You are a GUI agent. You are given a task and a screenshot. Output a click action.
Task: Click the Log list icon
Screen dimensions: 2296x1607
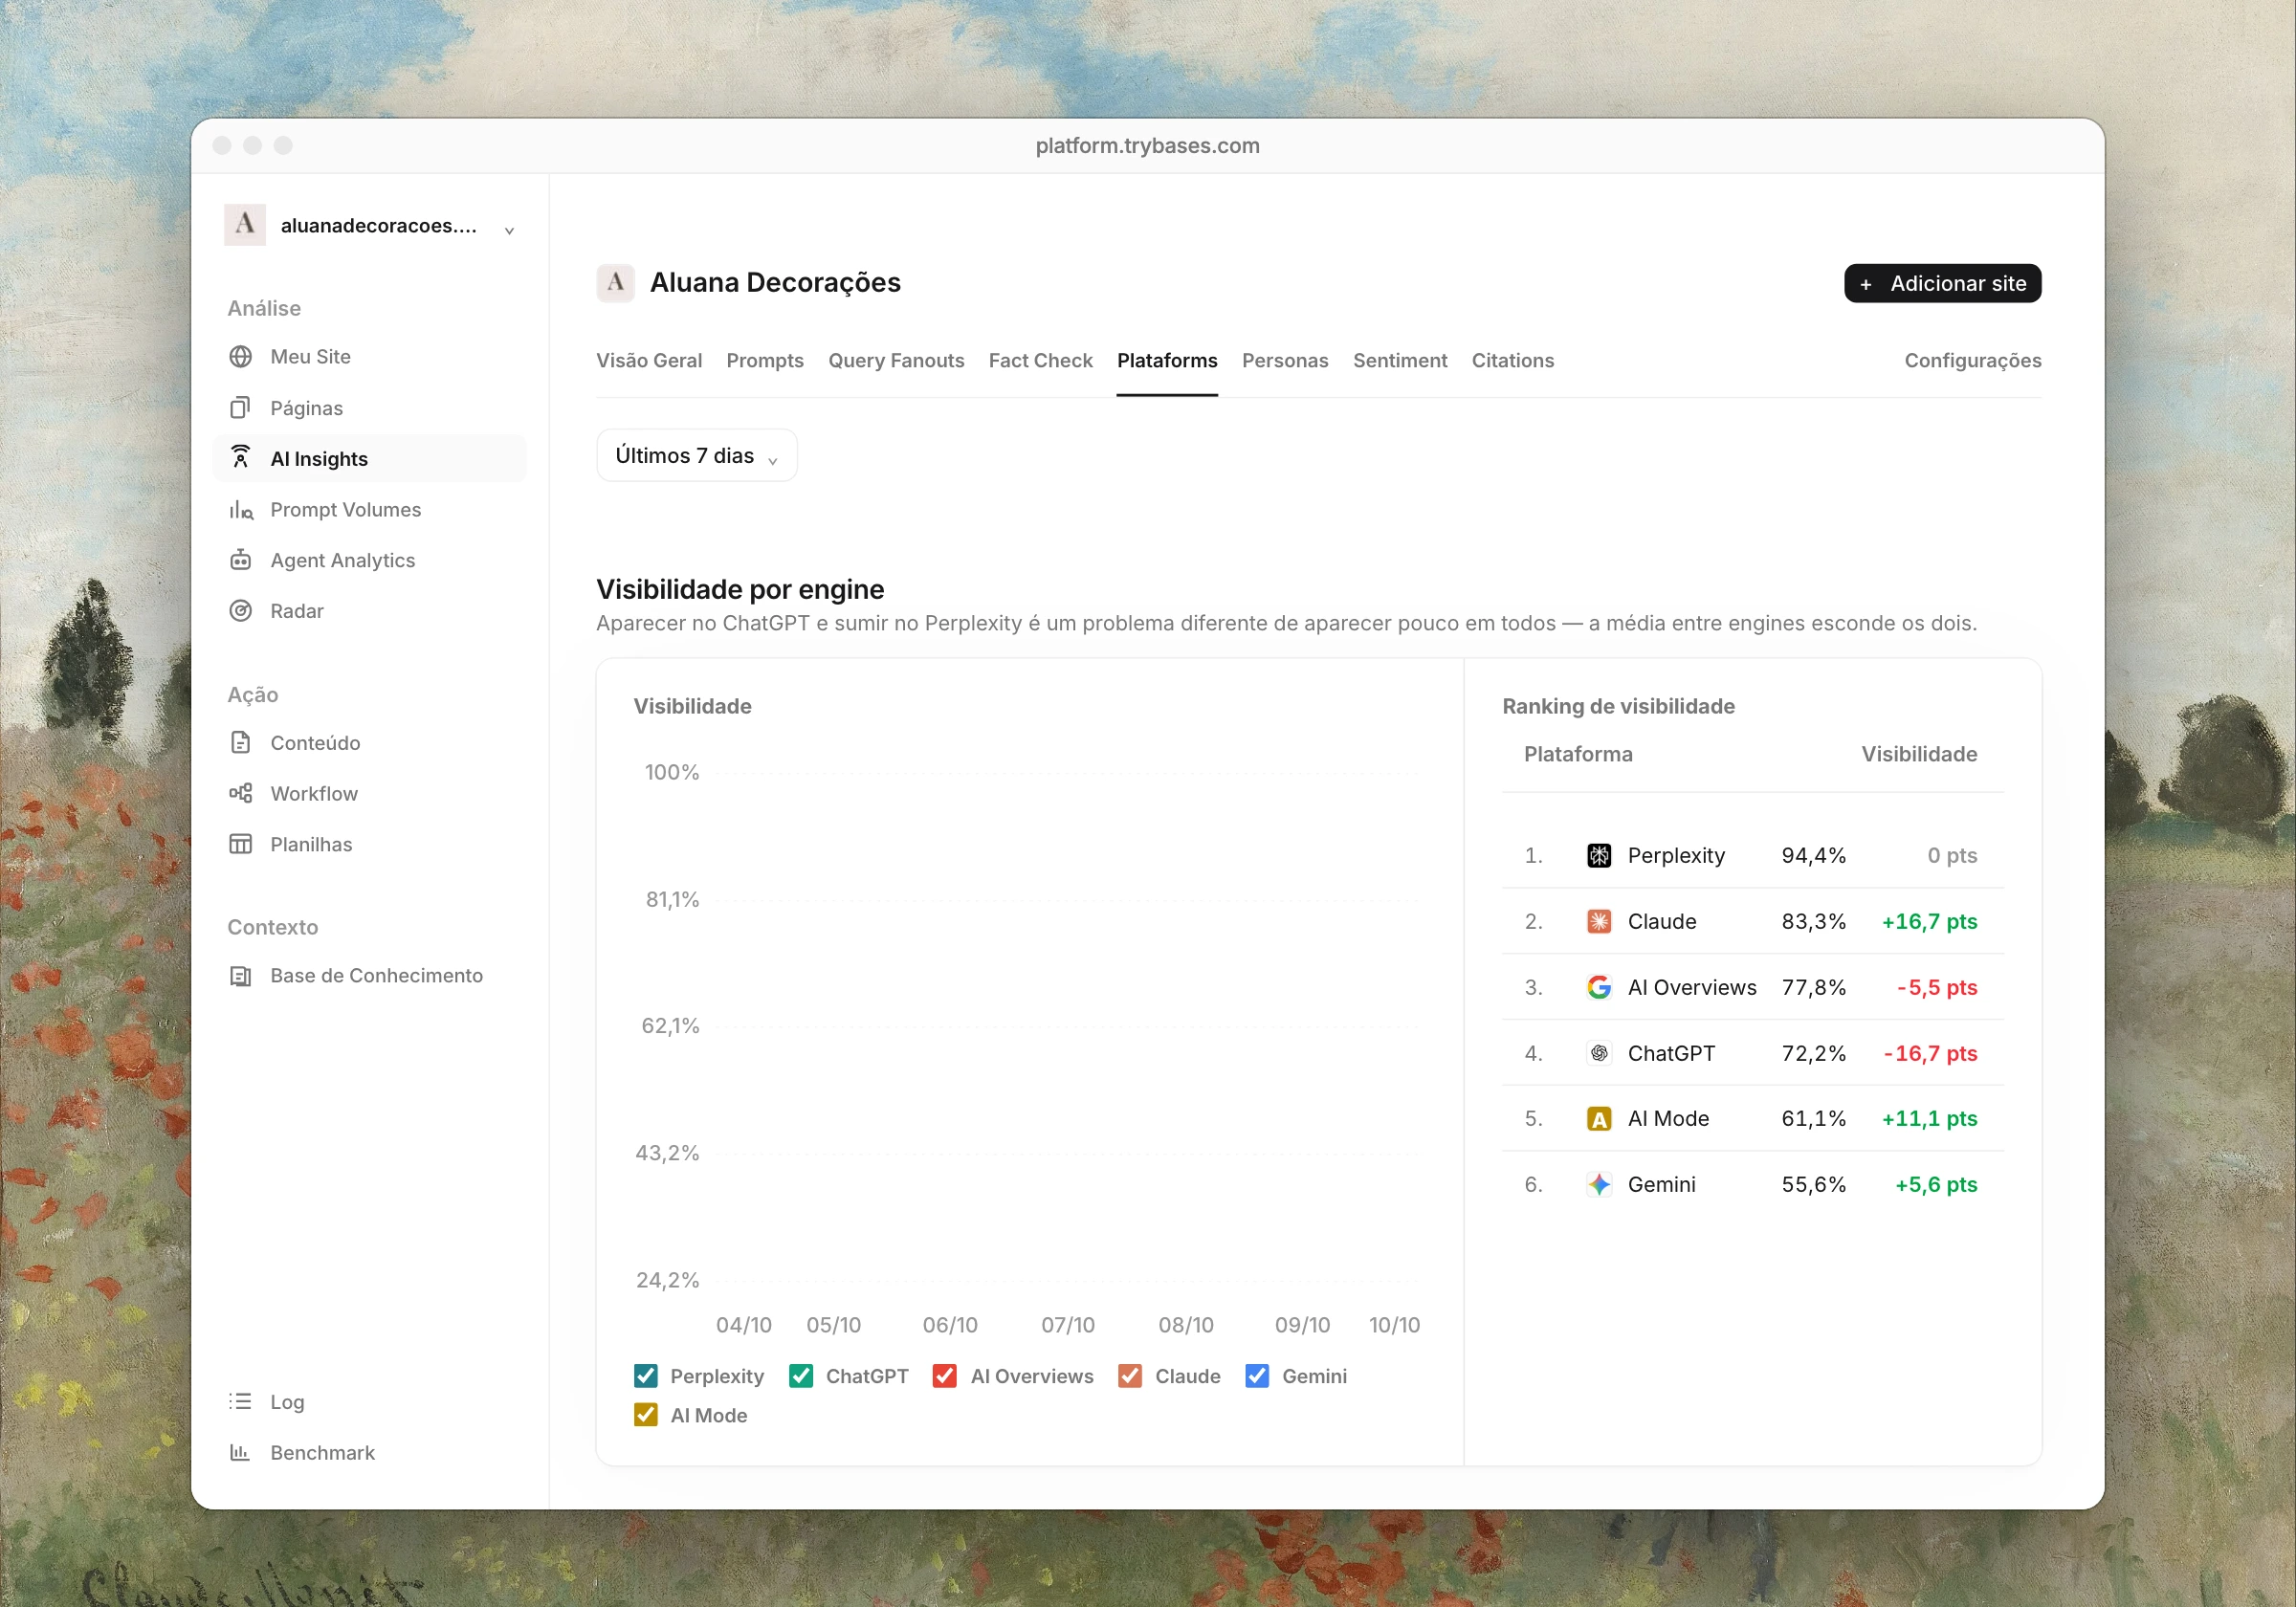coord(240,1402)
